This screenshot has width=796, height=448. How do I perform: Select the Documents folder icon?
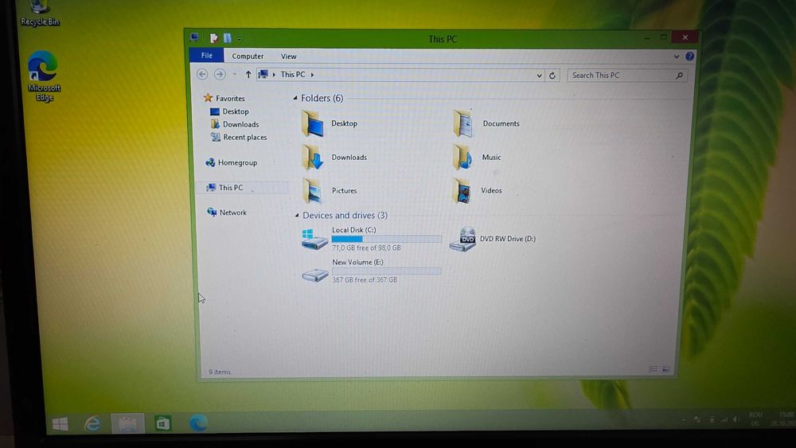coord(463,123)
